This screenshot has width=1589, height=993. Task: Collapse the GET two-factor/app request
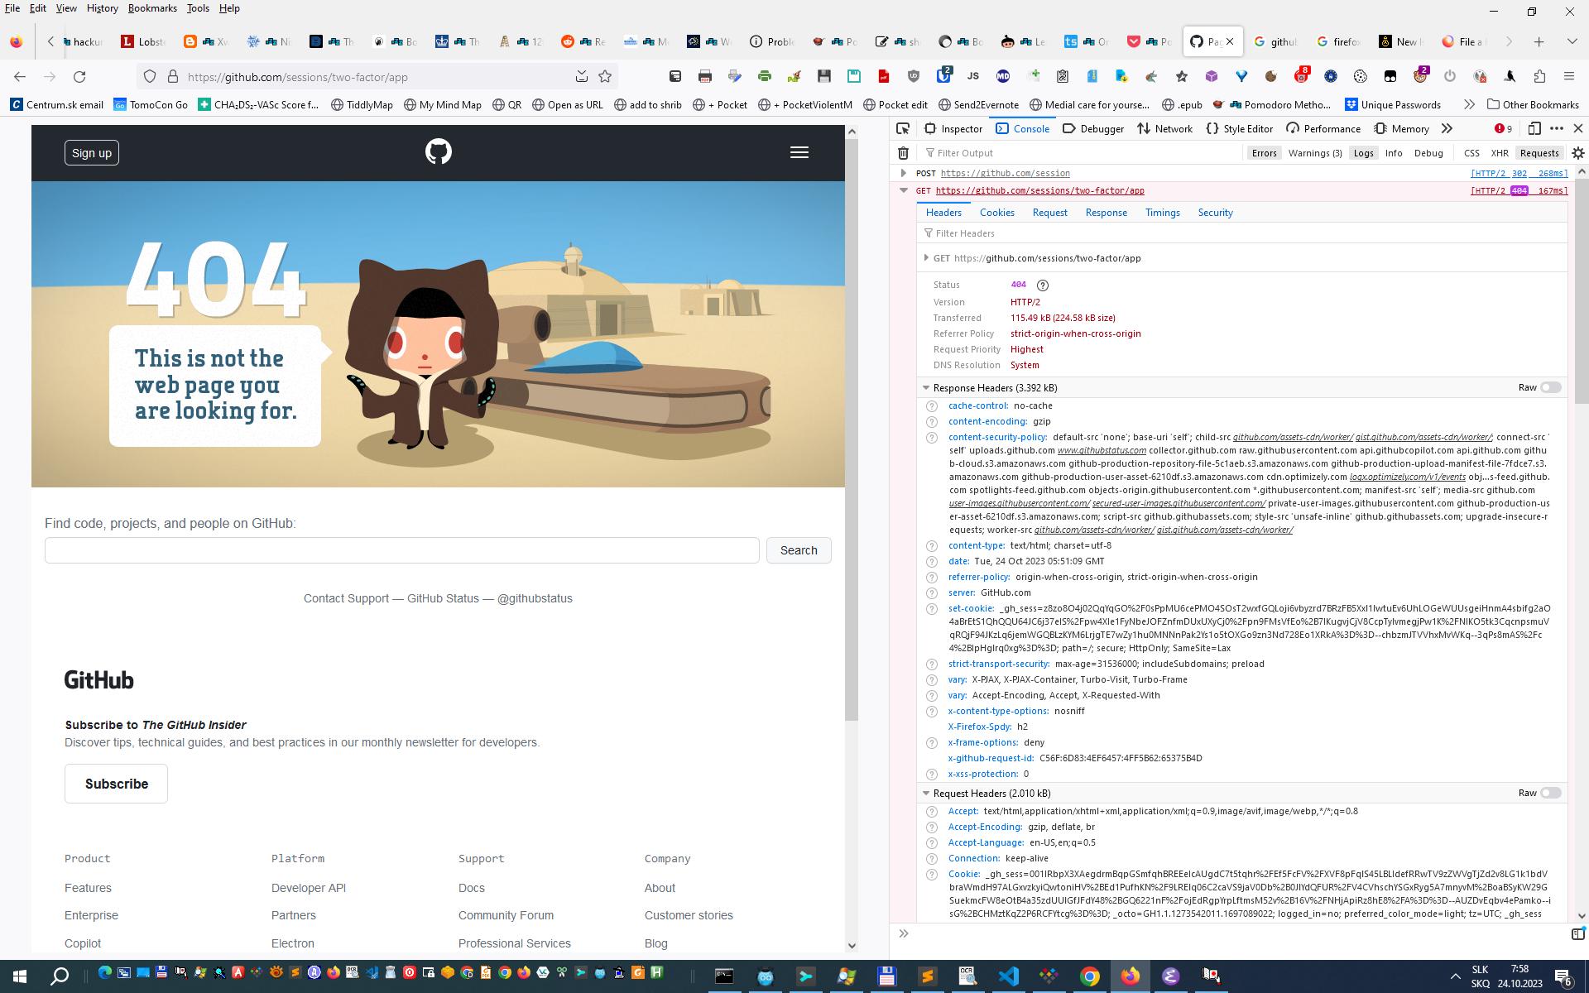[903, 190]
